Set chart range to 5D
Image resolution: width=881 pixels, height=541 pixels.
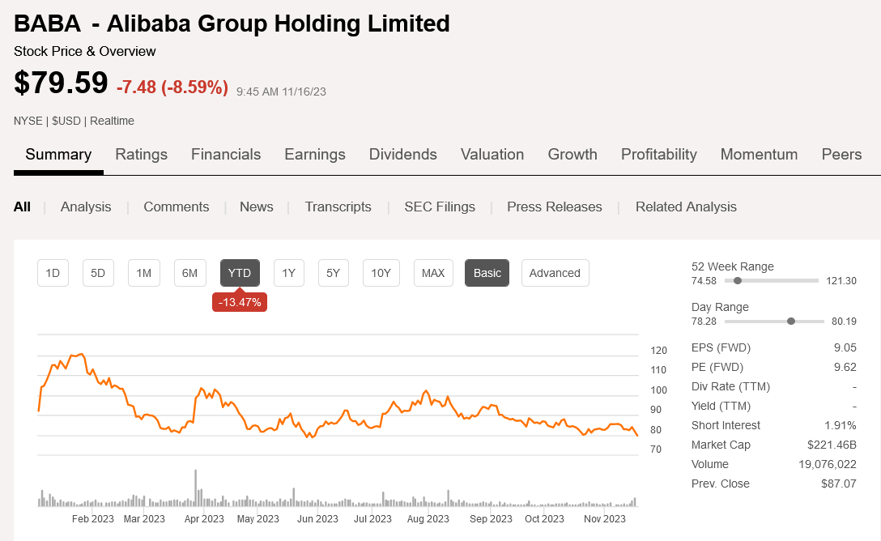[98, 273]
